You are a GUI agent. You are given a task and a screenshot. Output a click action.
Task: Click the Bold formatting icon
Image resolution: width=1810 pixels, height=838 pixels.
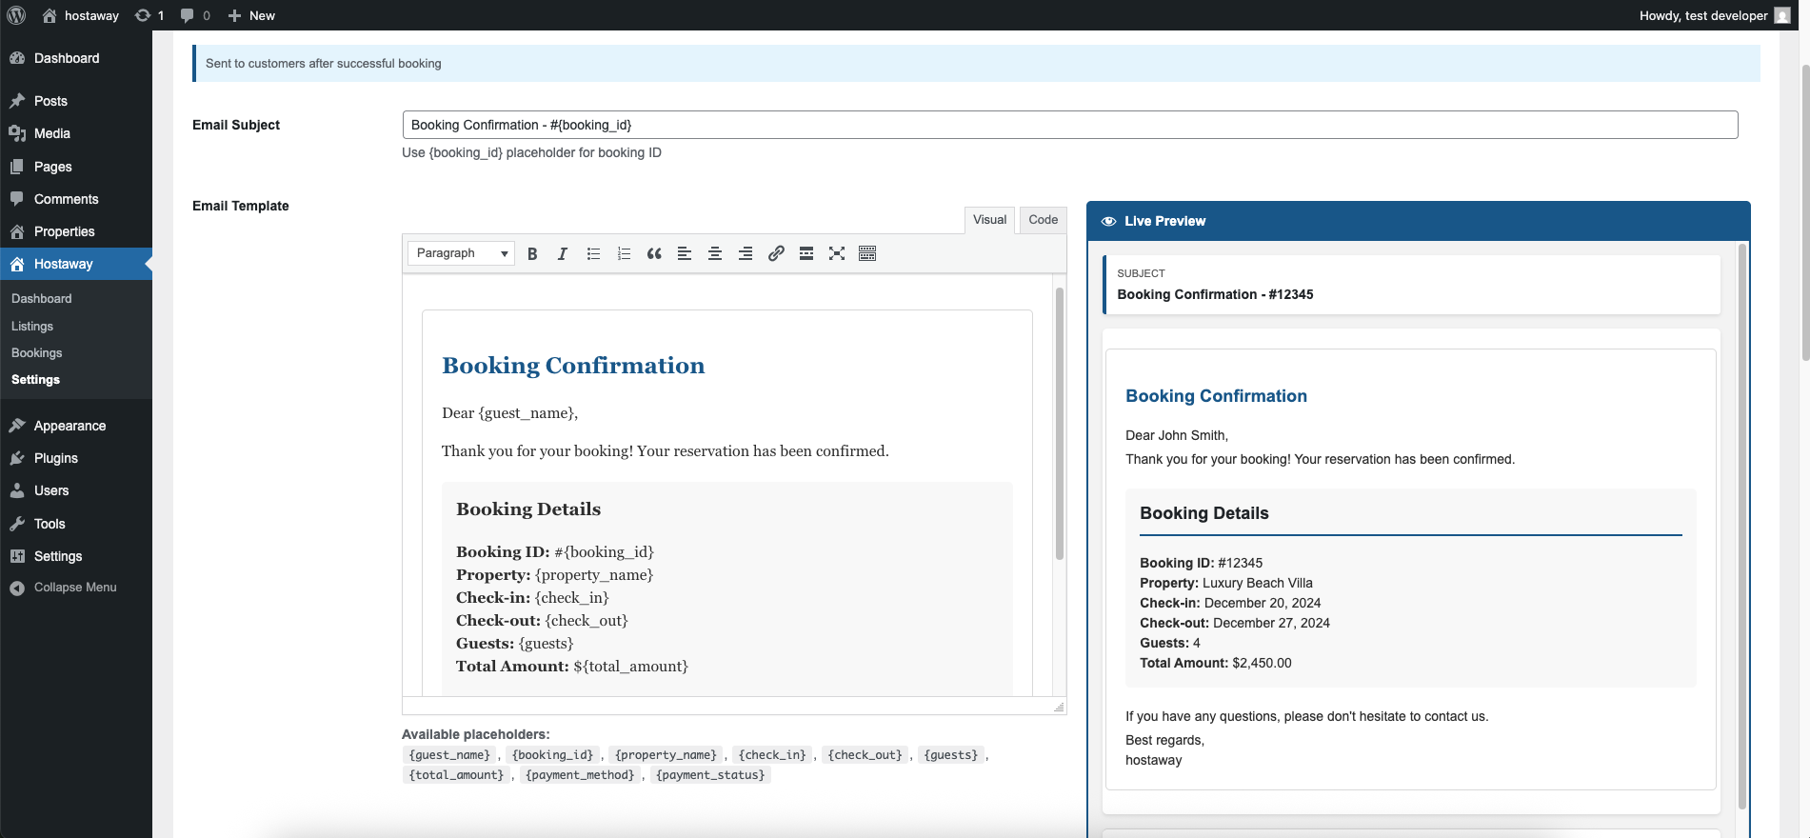[x=532, y=253]
